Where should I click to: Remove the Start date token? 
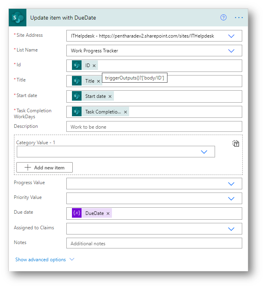110,96
